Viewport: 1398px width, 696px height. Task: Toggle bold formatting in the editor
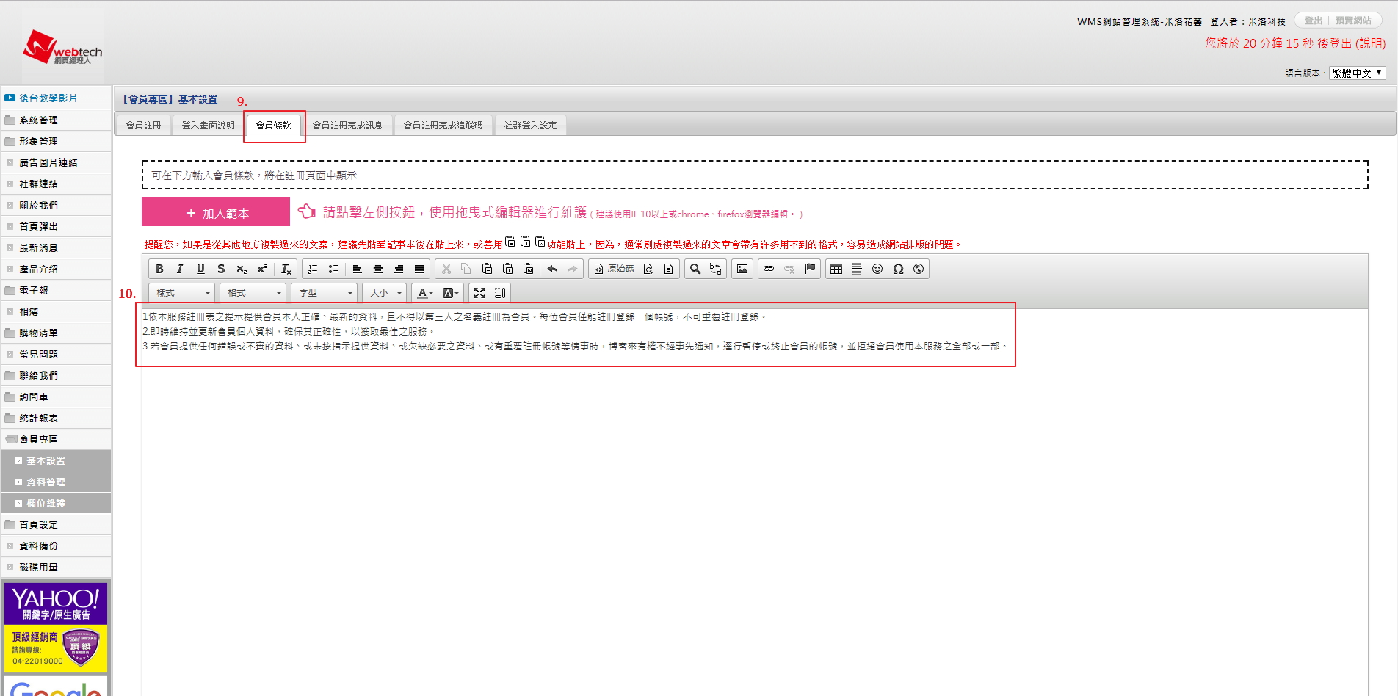pos(159,269)
